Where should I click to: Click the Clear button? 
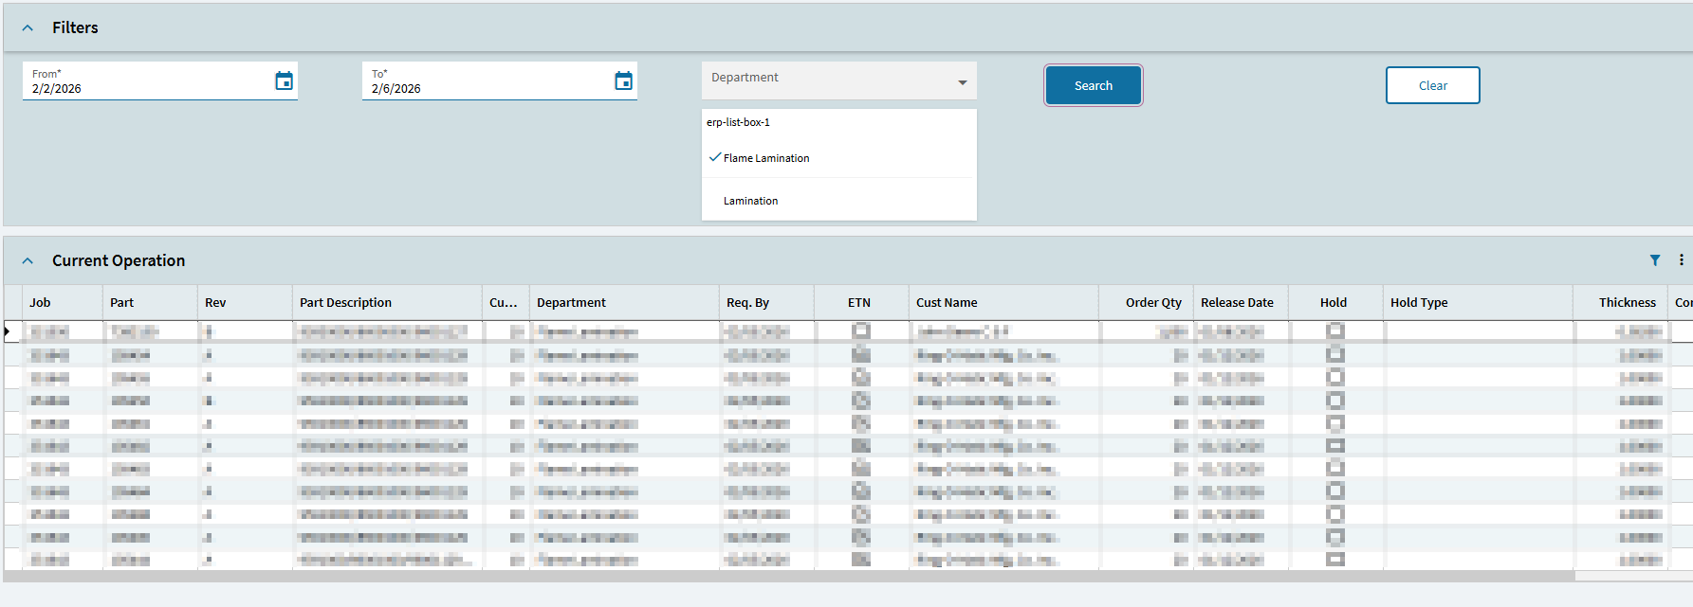pos(1433,85)
